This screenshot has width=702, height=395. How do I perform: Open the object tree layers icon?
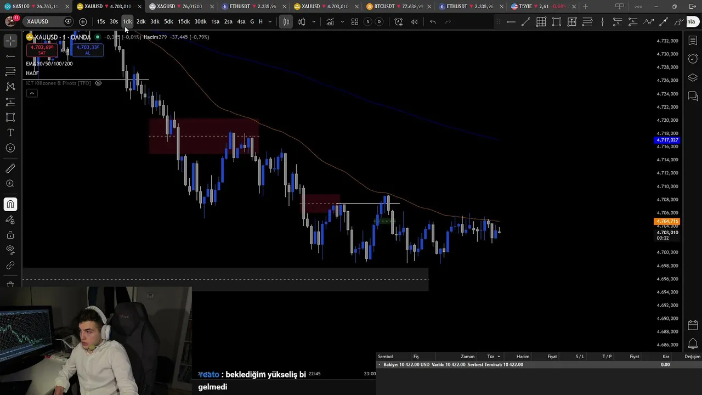click(693, 78)
